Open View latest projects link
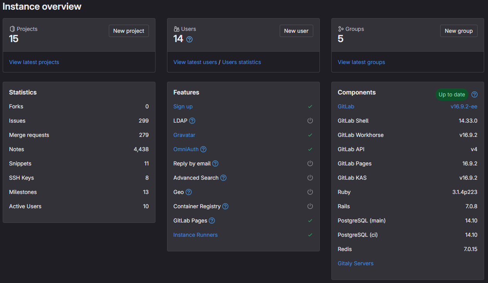488x283 pixels. (x=34, y=62)
